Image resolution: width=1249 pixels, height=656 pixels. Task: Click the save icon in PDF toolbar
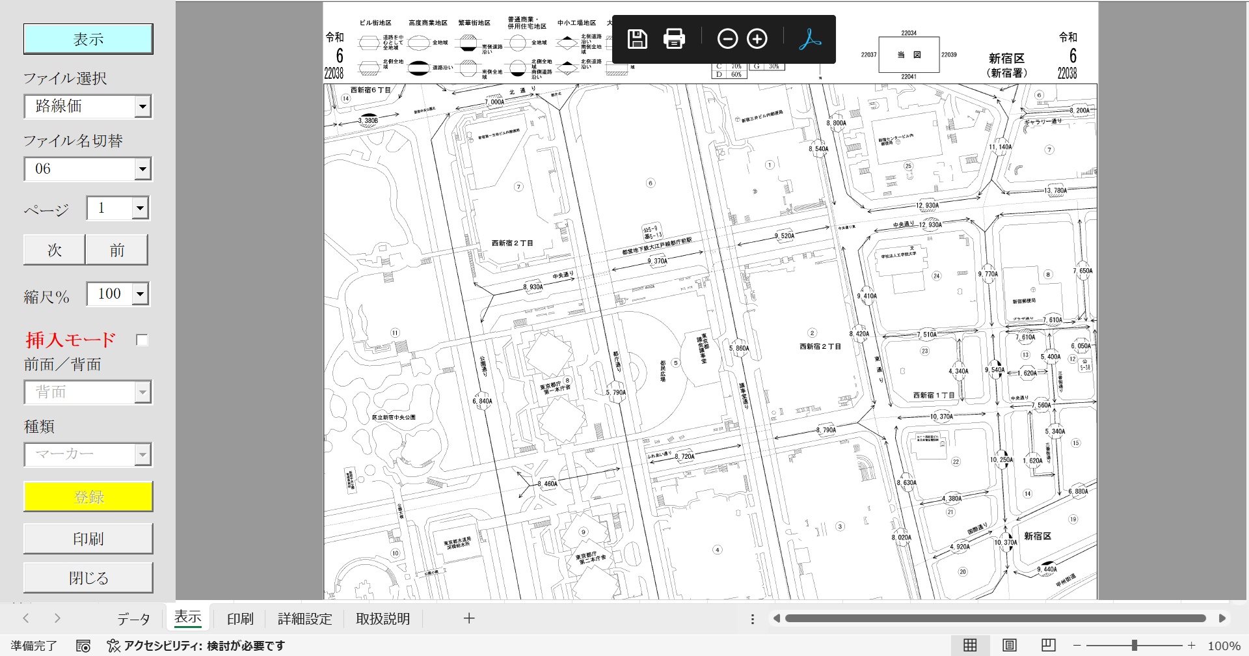point(637,39)
